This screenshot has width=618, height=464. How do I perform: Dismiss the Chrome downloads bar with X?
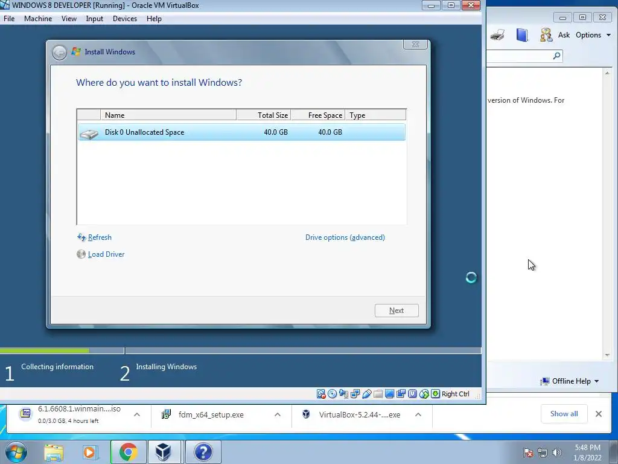[x=598, y=414]
